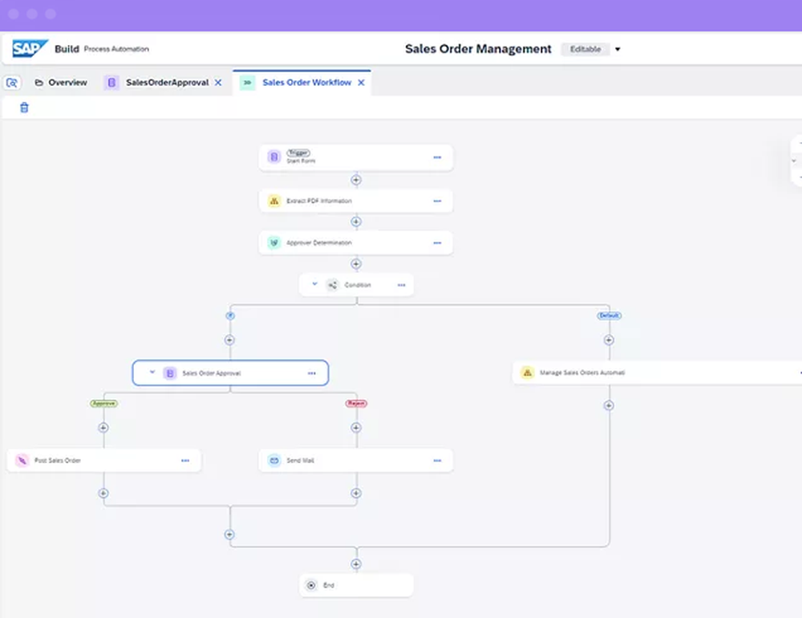This screenshot has width=802, height=618.
Task: Add step below Send Mail
Action: click(356, 493)
